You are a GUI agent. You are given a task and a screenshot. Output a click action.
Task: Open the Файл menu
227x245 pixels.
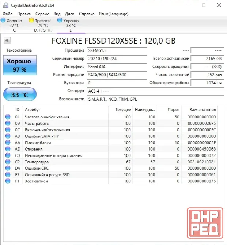(x=8, y=14)
